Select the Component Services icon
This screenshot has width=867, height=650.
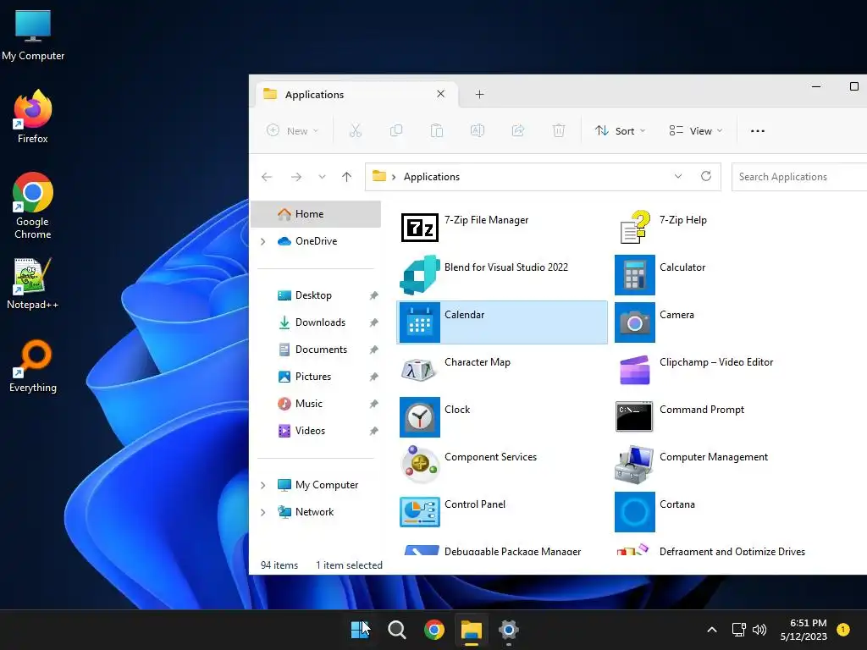point(420,465)
